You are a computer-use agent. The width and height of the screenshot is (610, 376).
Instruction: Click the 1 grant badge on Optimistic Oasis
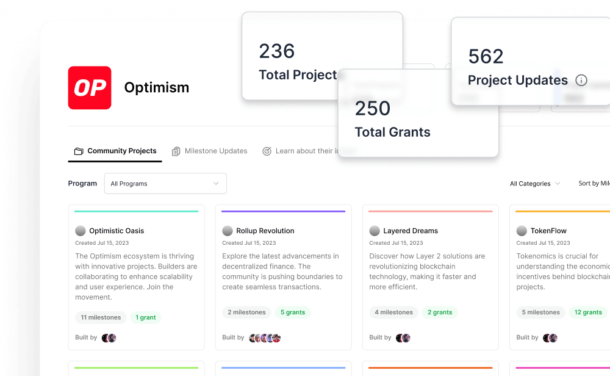coord(146,317)
